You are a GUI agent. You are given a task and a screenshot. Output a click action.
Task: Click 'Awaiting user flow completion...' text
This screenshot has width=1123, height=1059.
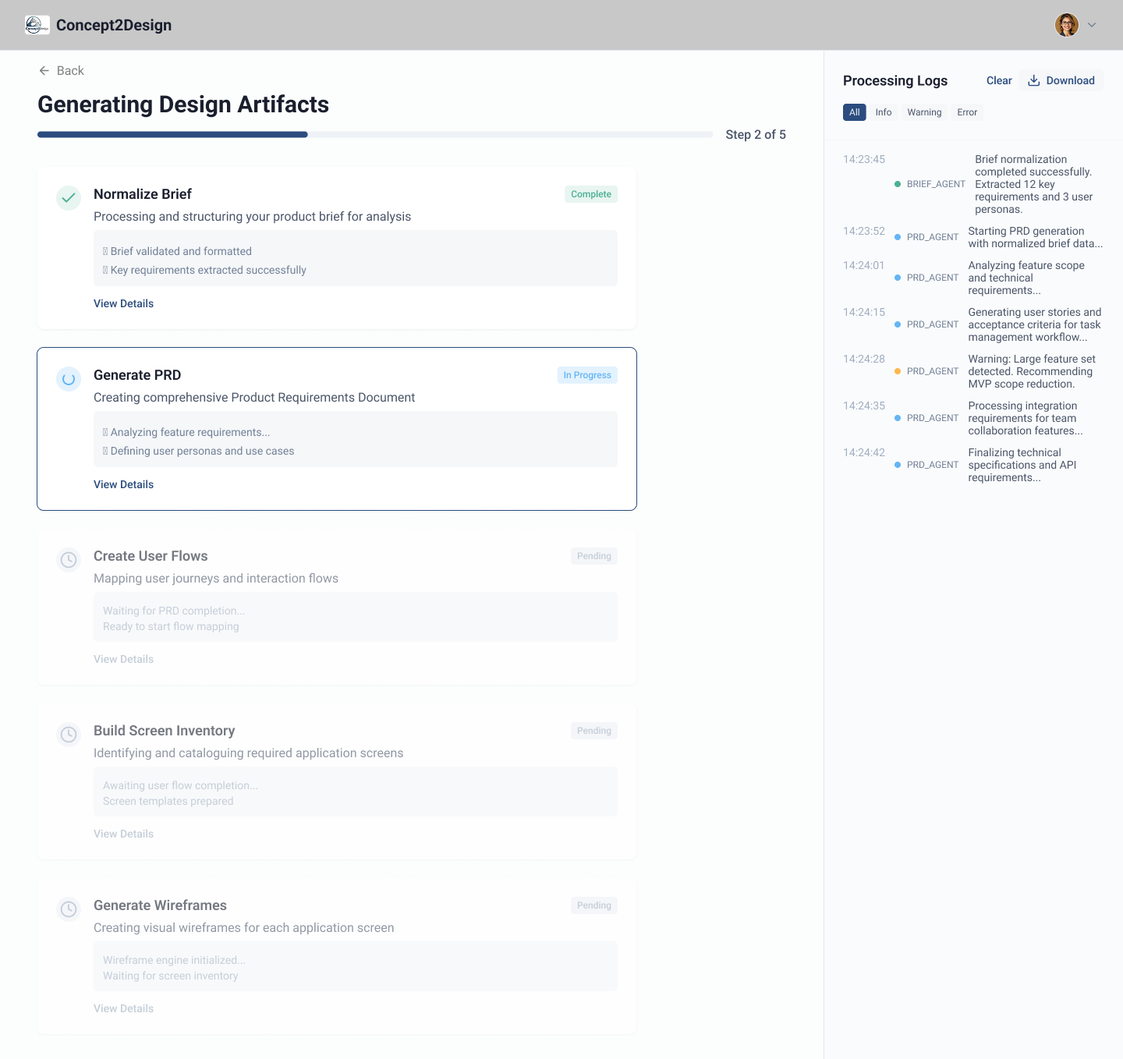tap(180, 785)
